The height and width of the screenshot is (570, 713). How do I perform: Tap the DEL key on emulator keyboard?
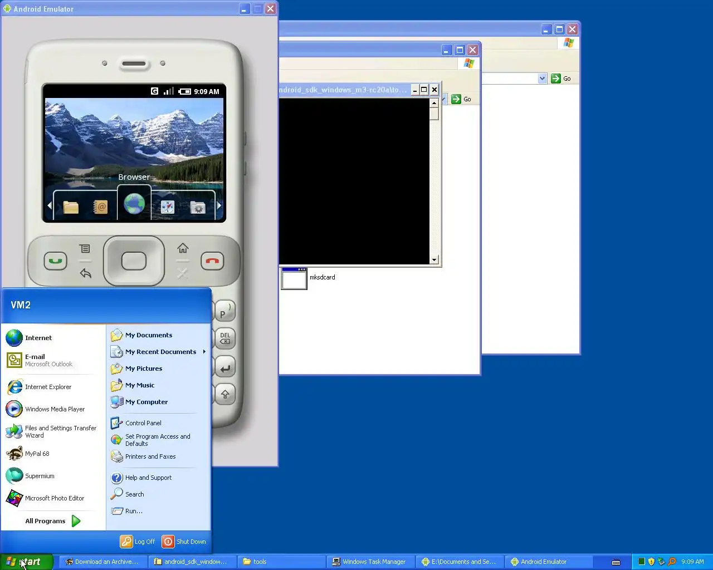(225, 338)
